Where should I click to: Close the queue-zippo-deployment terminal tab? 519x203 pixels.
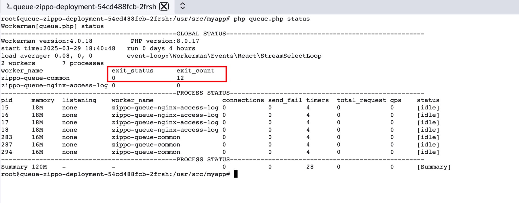tap(164, 6)
